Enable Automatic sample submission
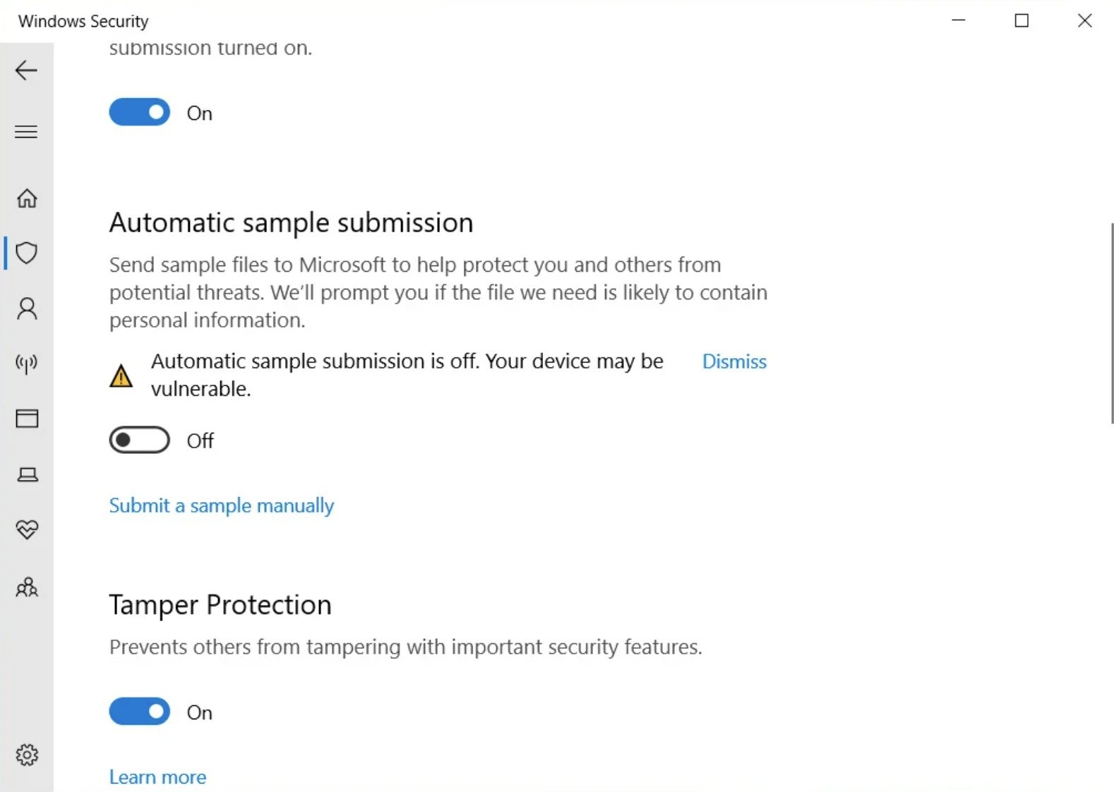The width and height of the screenshot is (1114, 792). coord(139,440)
